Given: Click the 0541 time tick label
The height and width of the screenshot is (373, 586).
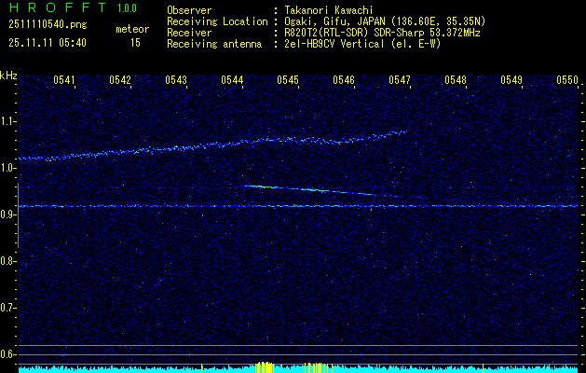Looking at the screenshot, I should coord(64,80).
